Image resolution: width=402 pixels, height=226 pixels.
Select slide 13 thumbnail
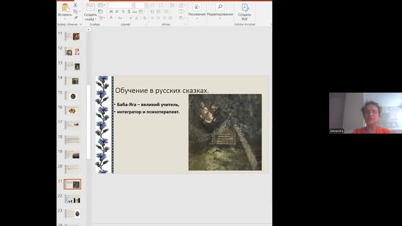pos(72,66)
